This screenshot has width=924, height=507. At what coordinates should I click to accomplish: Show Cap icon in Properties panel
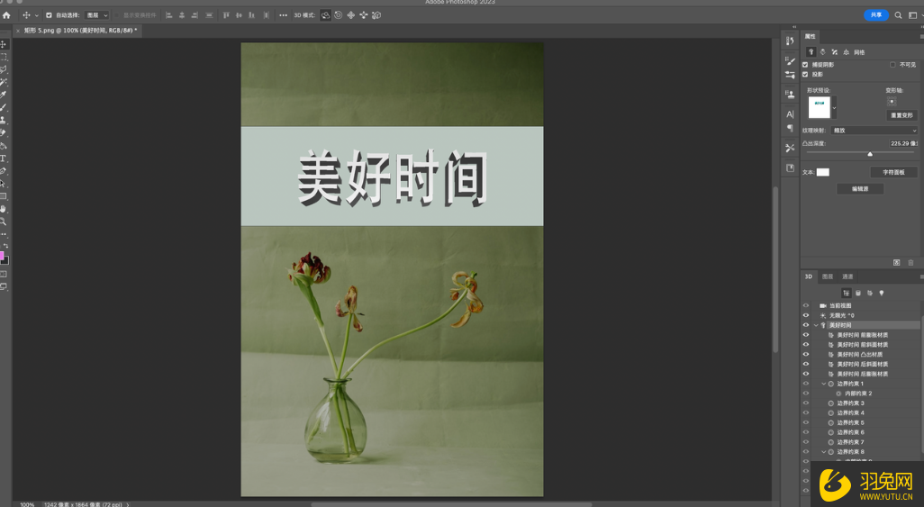[x=835, y=52]
